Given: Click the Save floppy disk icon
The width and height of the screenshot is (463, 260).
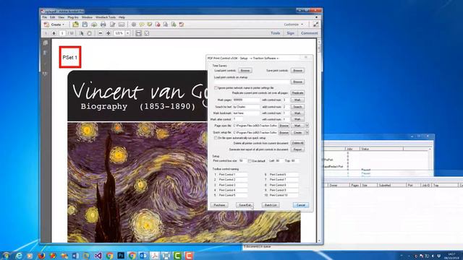Looking at the screenshot, I should coord(85,25).
